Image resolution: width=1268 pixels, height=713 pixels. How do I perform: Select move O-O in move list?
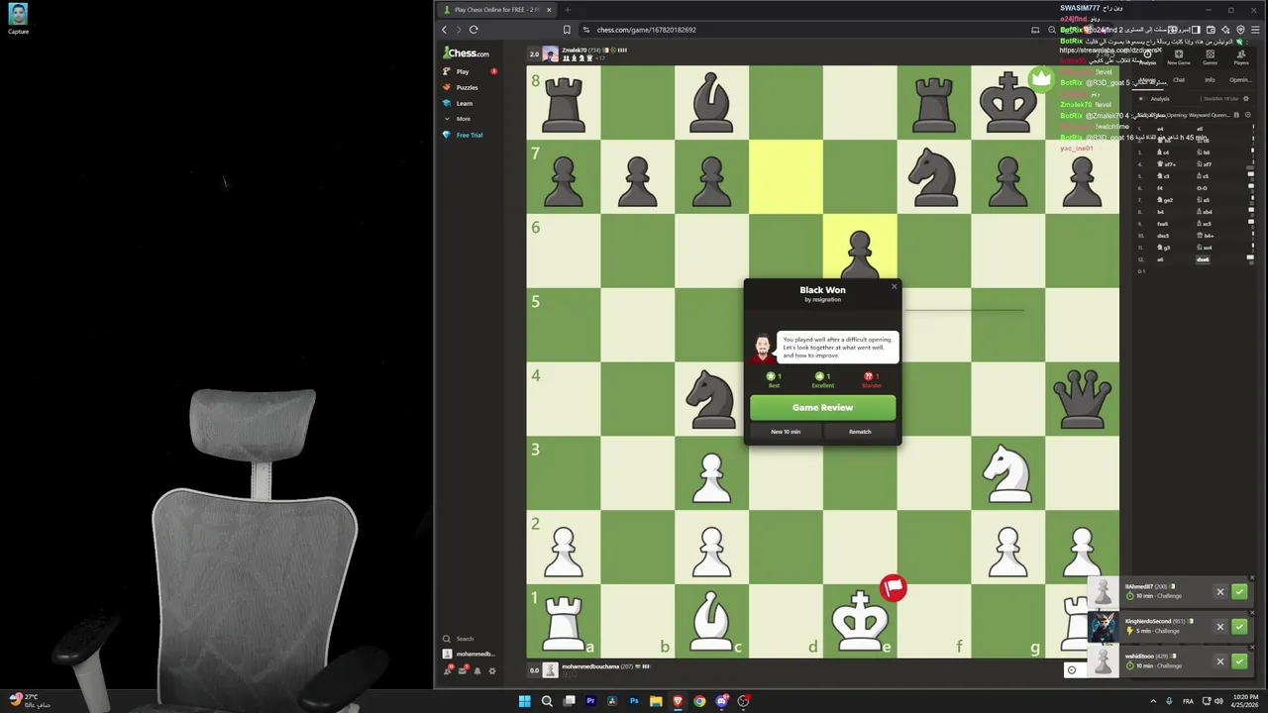click(x=1202, y=188)
